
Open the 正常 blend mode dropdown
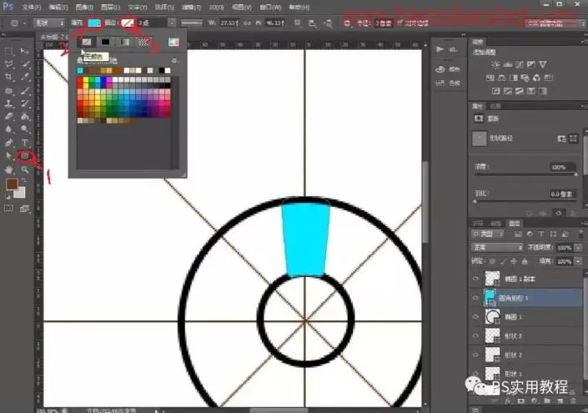click(497, 248)
